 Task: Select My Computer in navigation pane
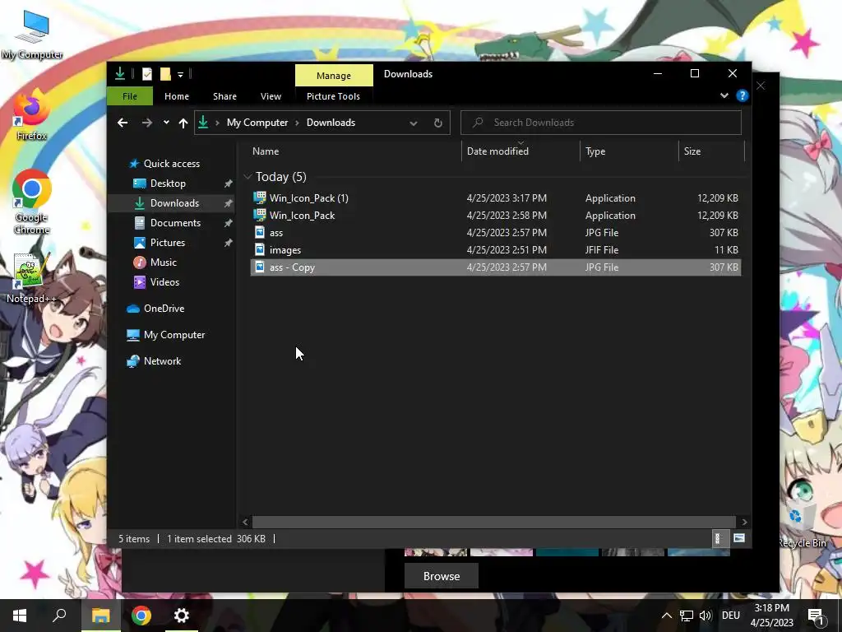point(174,335)
